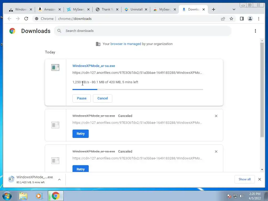Viewport: 268px width, 201px height.
Task: Open the Downloads page more actions menu
Action: coord(255,31)
